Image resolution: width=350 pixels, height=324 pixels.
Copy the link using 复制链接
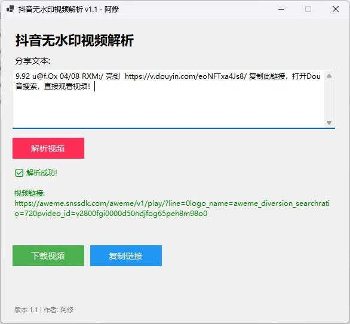pyautogui.click(x=126, y=256)
